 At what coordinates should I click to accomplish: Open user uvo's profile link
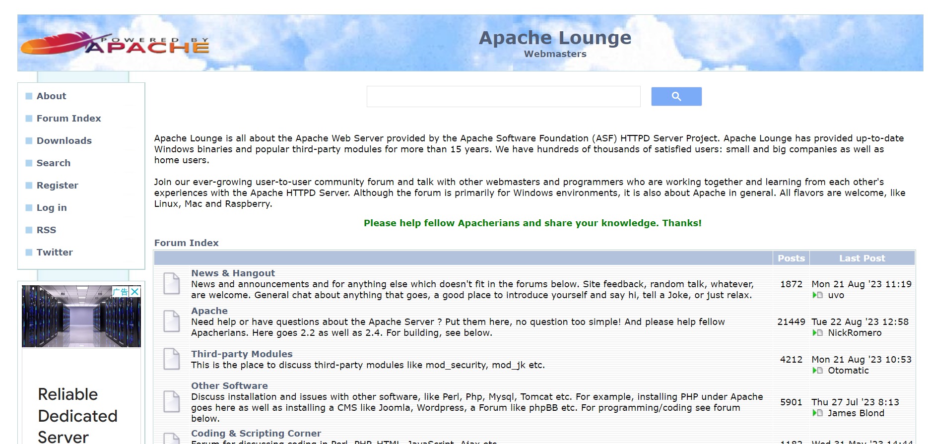click(x=836, y=295)
